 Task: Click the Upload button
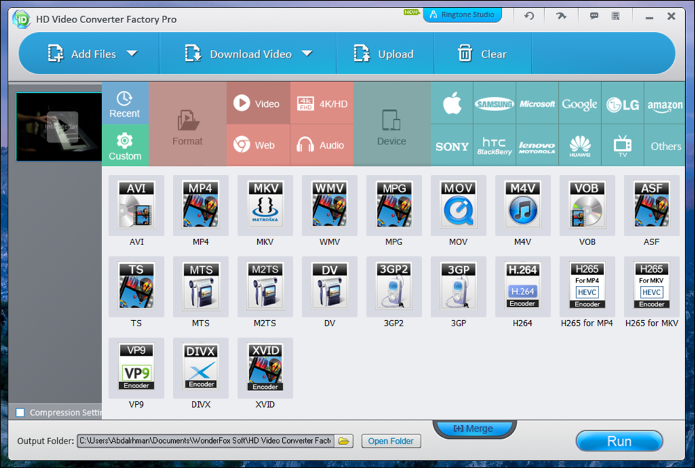pyautogui.click(x=384, y=53)
